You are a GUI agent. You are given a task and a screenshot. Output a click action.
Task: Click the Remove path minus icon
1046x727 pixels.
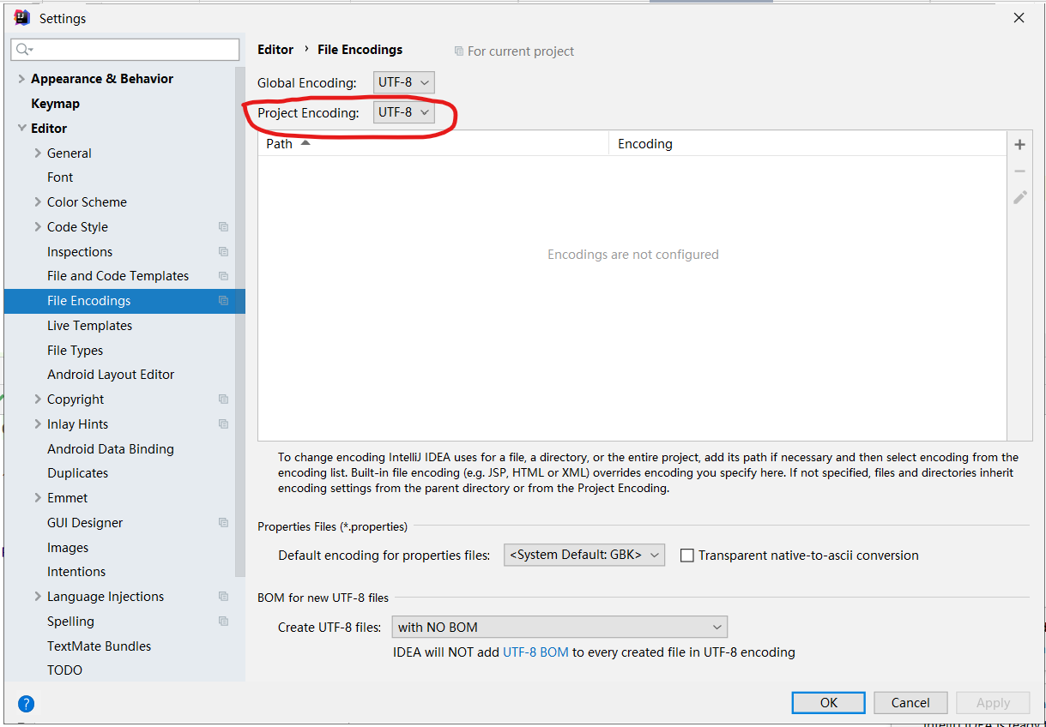pyautogui.click(x=1019, y=171)
